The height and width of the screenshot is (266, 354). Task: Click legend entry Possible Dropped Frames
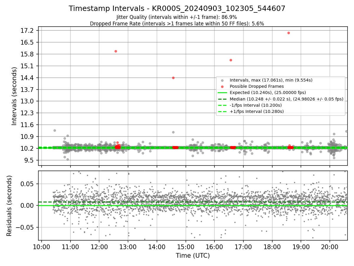(257, 86)
